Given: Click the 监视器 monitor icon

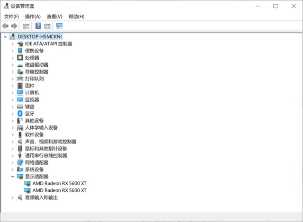Looking at the screenshot, I should (x=20, y=100).
